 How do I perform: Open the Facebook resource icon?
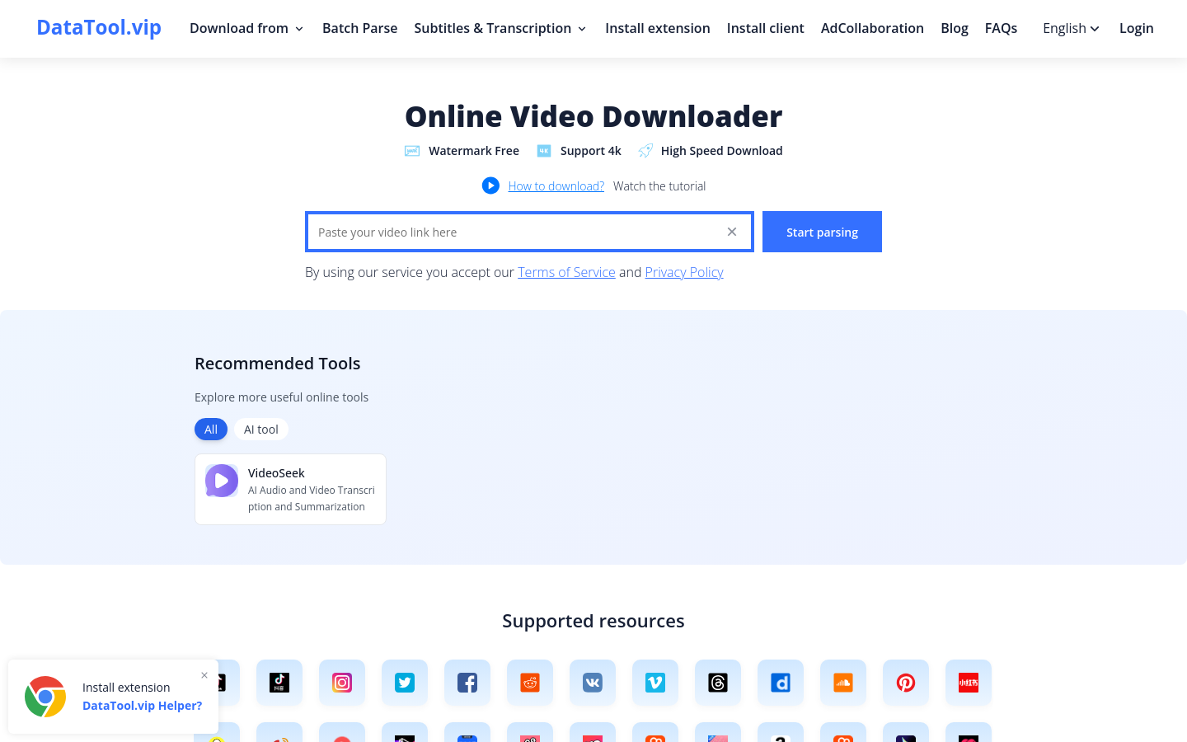(467, 683)
